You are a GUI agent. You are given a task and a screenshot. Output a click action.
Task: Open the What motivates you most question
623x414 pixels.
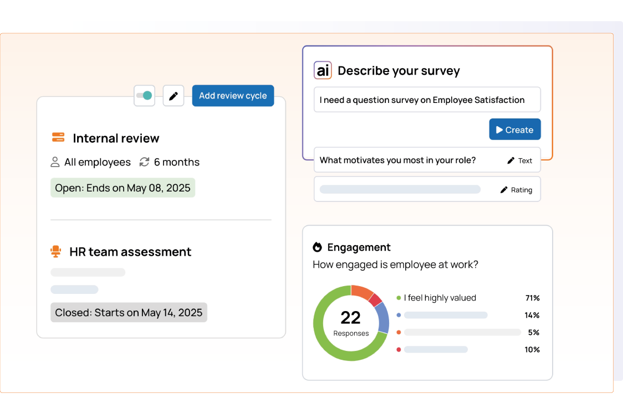tap(397, 161)
